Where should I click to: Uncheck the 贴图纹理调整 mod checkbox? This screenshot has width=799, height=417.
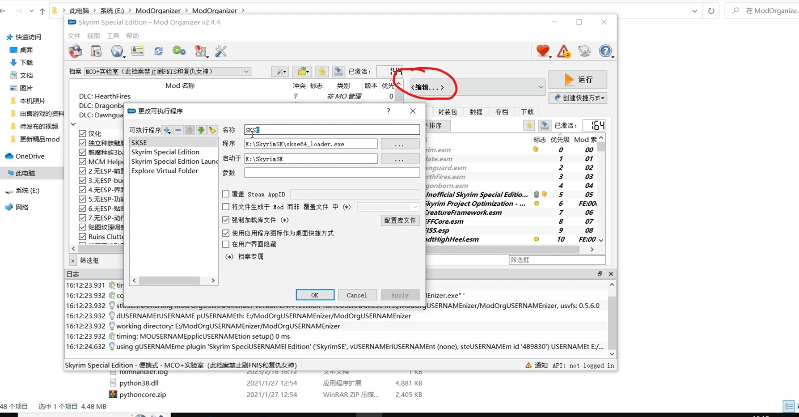pyautogui.click(x=82, y=227)
